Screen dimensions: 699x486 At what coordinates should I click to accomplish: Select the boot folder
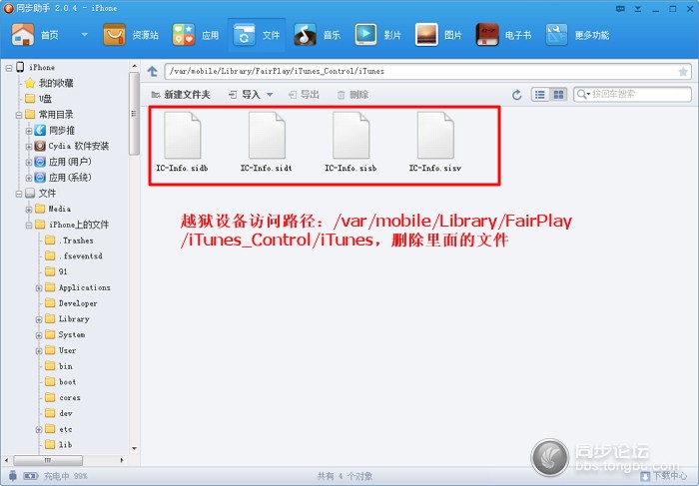(61, 382)
